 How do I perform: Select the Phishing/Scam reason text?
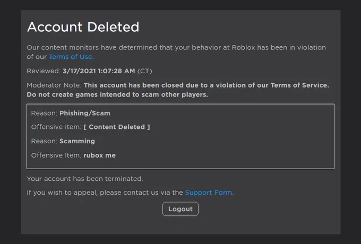coord(85,113)
